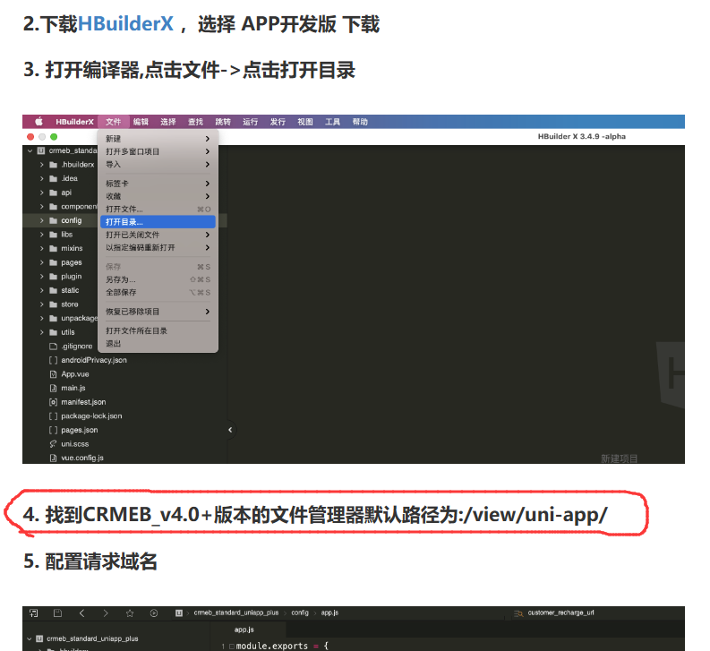Collapse the crmeb_standa project root chevron
This screenshot has height=651, width=710.
pyautogui.click(x=30, y=150)
